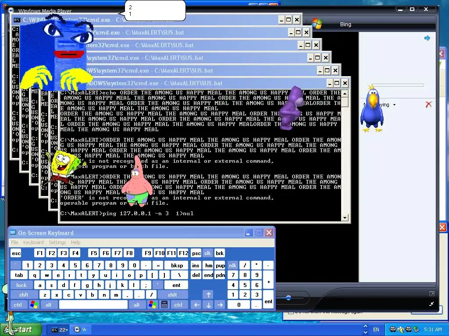Tap the up arrow key on On-Screen Keyboard

(x=208, y=294)
